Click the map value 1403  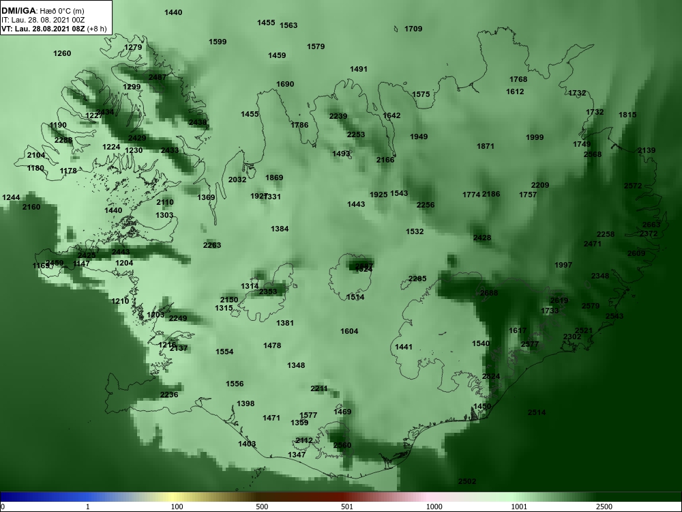pyautogui.click(x=247, y=444)
